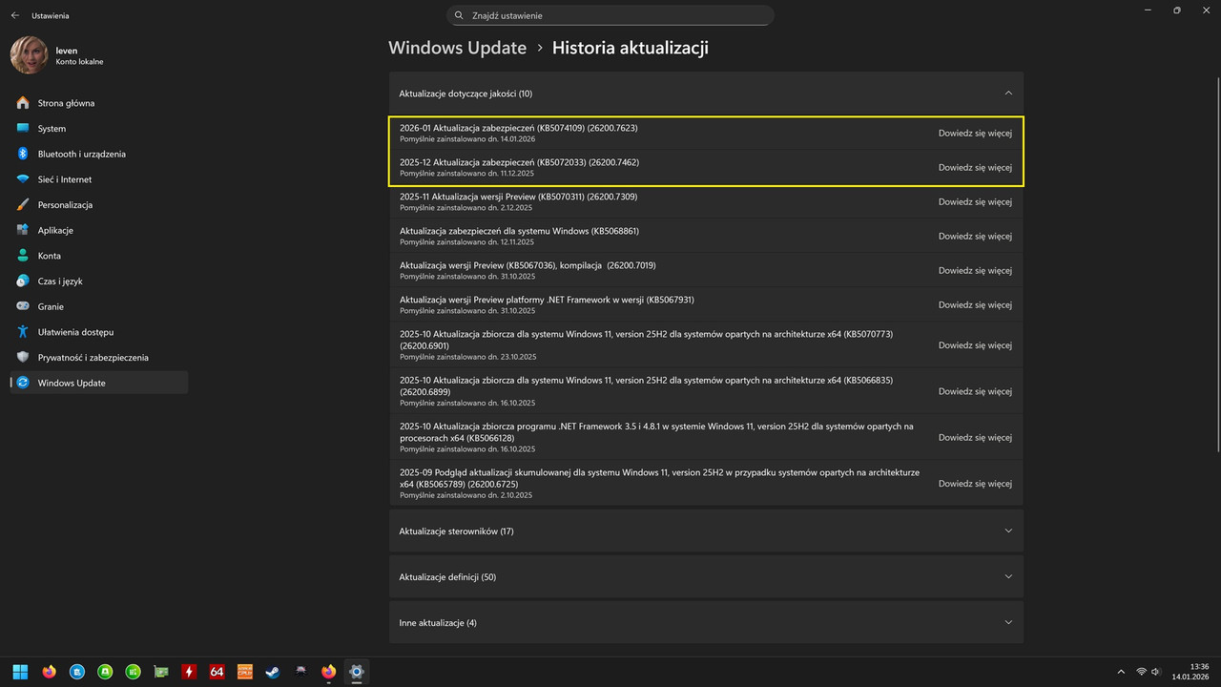Click Dowiedz się więcej for KB5070773
This screenshot has height=687, width=1221.
tap(975, 344)
